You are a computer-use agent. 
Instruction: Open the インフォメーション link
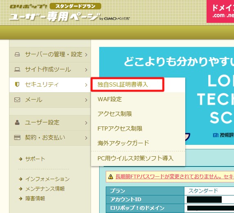click(x=48, y=179)
